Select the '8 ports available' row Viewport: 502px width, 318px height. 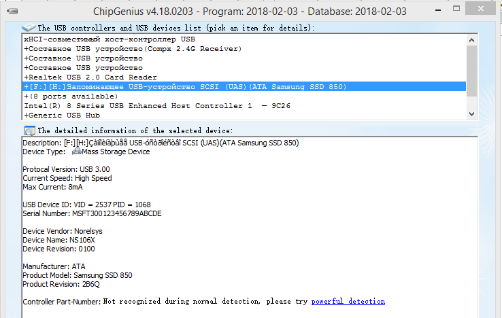coord(245,96)
